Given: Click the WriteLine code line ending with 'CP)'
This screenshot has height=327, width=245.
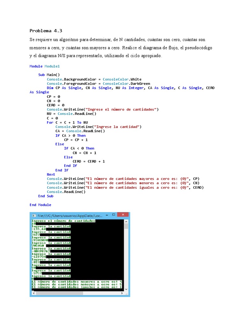Looking at the screenshot, I should point(123,179).
